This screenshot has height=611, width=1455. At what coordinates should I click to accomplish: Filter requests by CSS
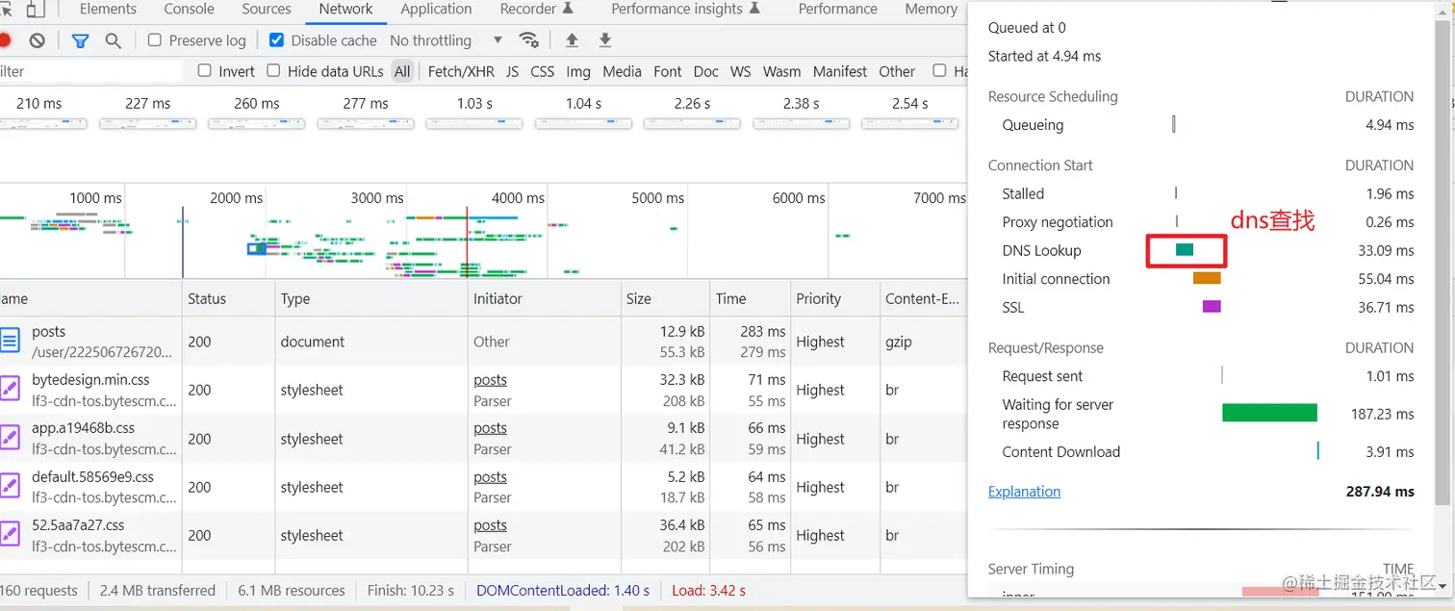(x=543, y=71)
